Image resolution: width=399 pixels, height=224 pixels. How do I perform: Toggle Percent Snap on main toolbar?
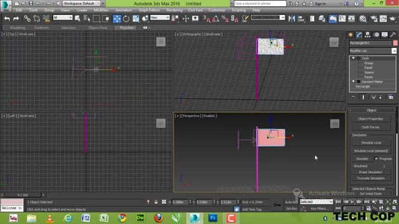point(225,19)
